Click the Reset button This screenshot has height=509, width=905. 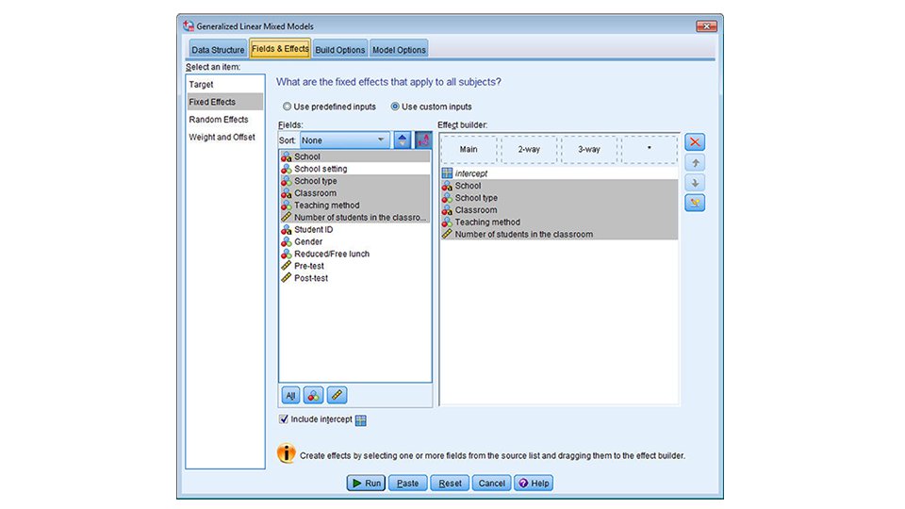(450, 483)
